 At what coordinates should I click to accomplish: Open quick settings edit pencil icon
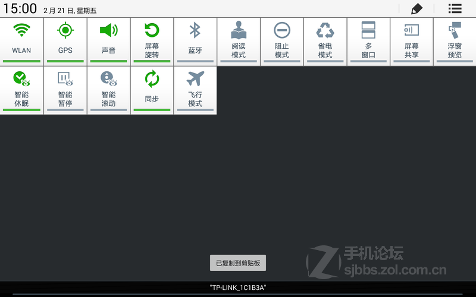[x=416, y=8]
